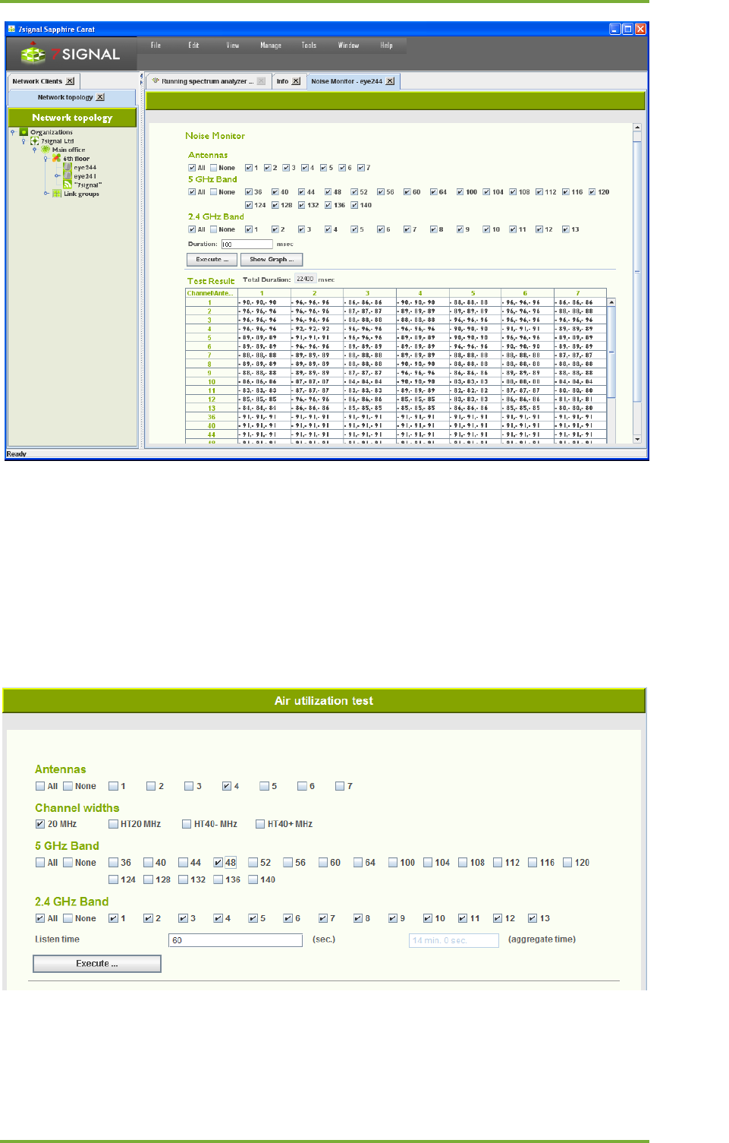729x1143 pixels.
Task: Toggle Noise Monitor 5 GHz None checkbox
Action: (213, 192)
